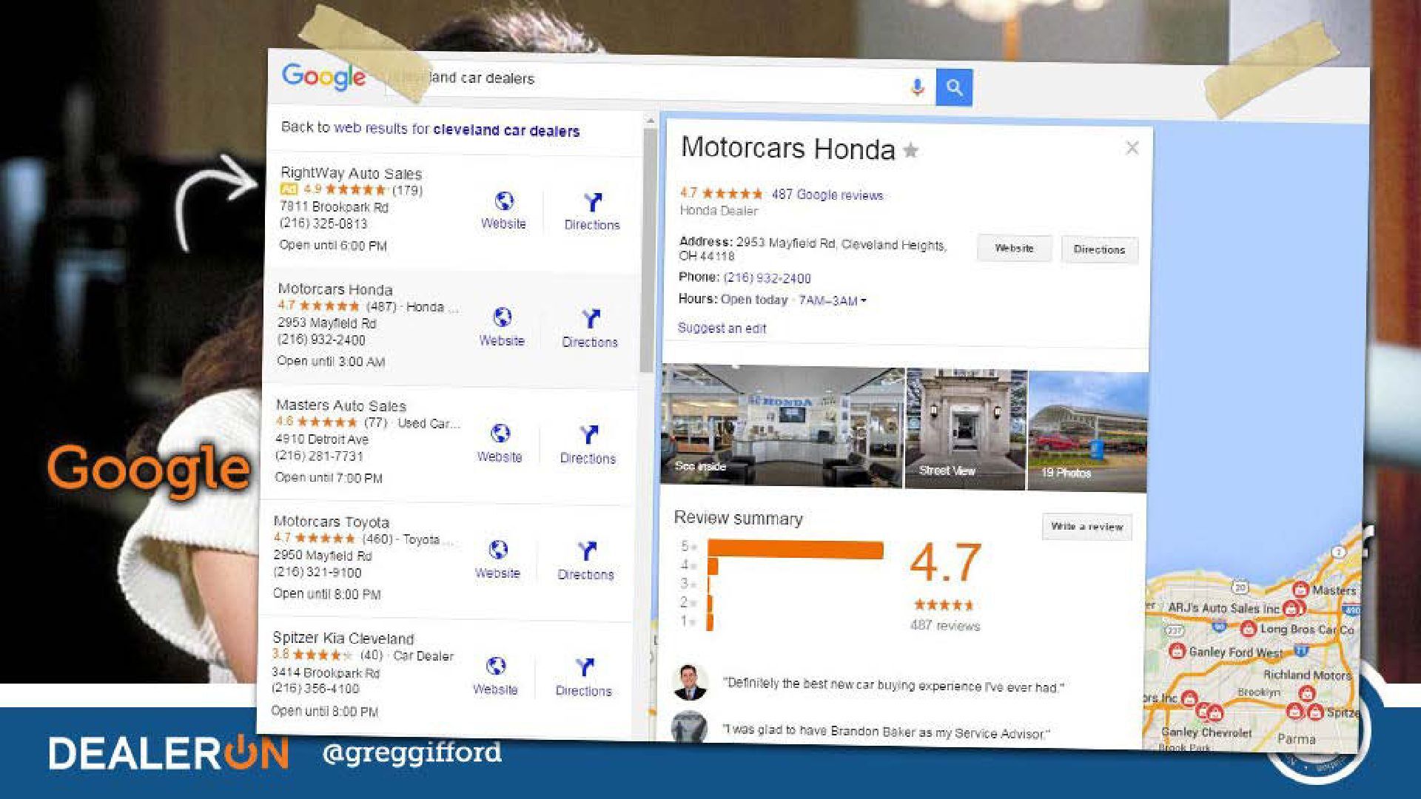Image resolution: width=1421 pixels, height=799 pixels.
Task: Click the save star next to Motorcars Honda title
Action: (911, 151)
